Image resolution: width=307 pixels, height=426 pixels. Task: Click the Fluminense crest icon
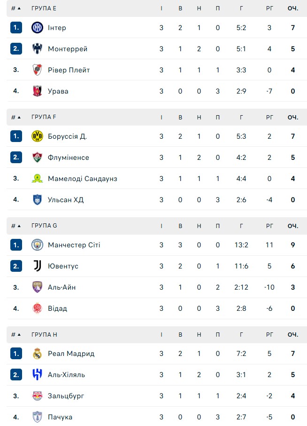(x=37, y=158)
